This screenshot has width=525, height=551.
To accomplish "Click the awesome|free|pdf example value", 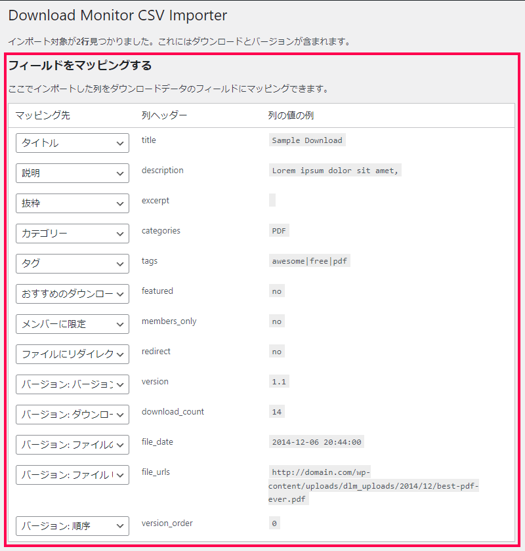I will [x=310, y=261].
